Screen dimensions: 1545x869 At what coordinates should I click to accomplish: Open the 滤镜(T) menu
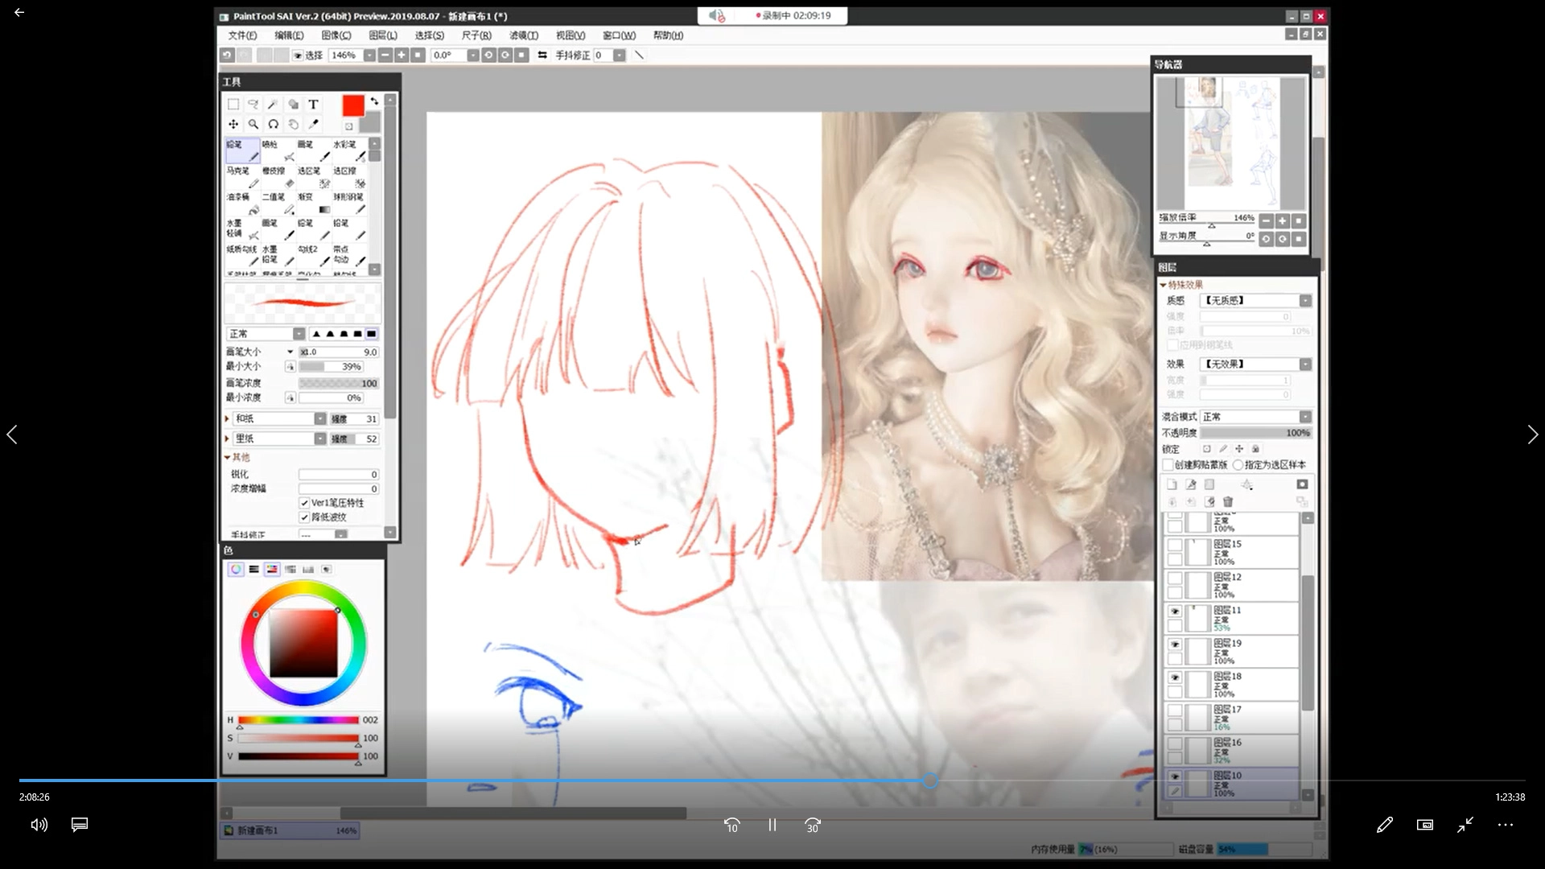tap(523, 35)
